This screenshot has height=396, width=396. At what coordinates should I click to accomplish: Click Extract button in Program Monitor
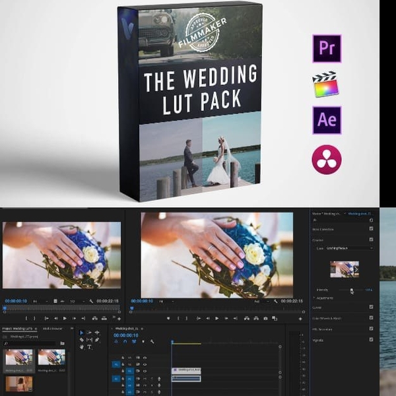(x=256, y=319)
